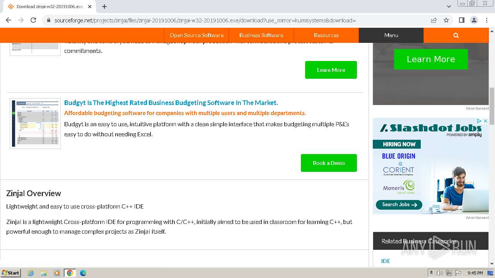The width and height of the screenshot is (495, 278).
Task: Go back with the browser back arrow
Action: pyautogui.click(x=9, y=20)
